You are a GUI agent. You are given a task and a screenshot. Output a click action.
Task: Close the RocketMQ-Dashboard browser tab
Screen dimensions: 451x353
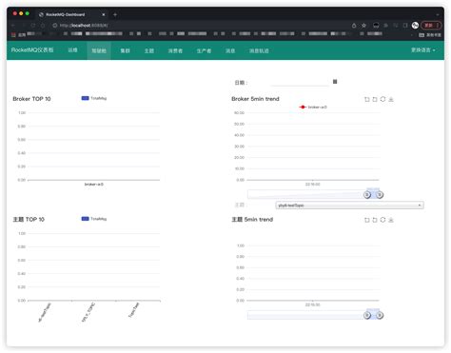(x=104, y=14)
